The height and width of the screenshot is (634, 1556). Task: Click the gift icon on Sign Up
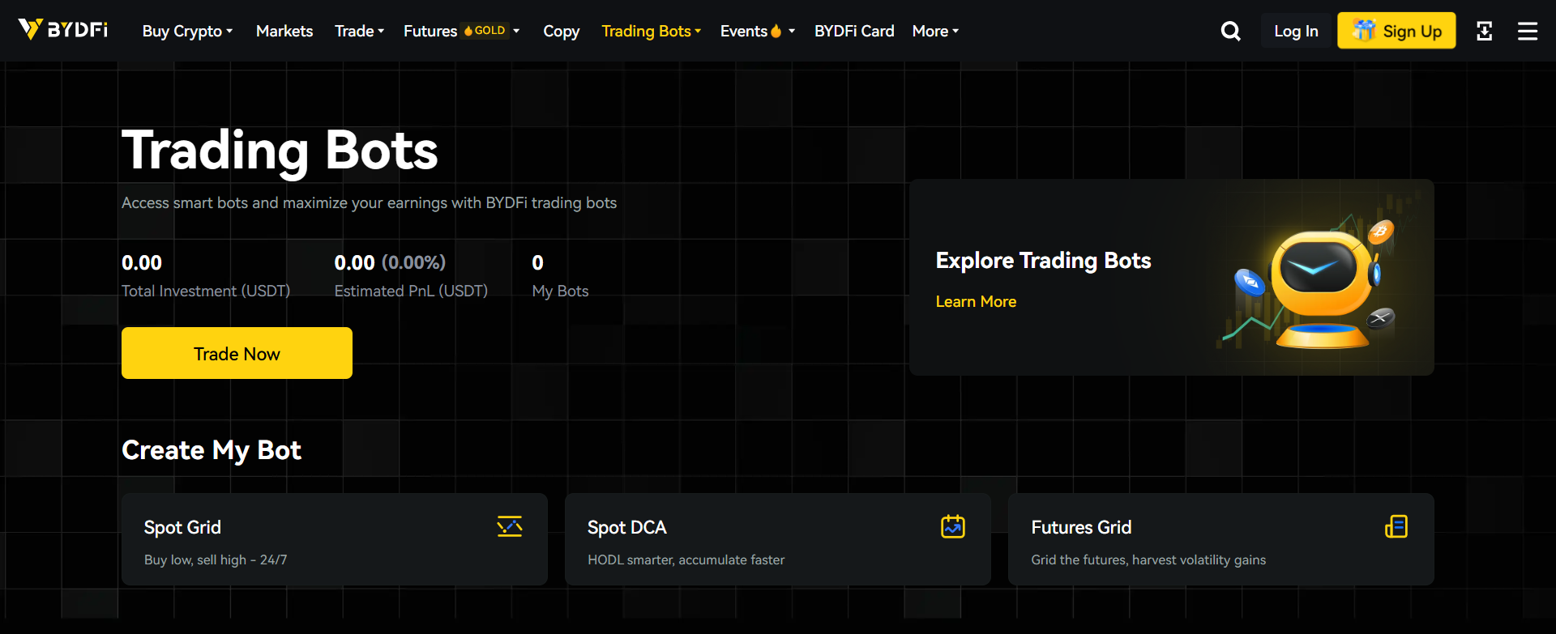(x=1364, y=30)
